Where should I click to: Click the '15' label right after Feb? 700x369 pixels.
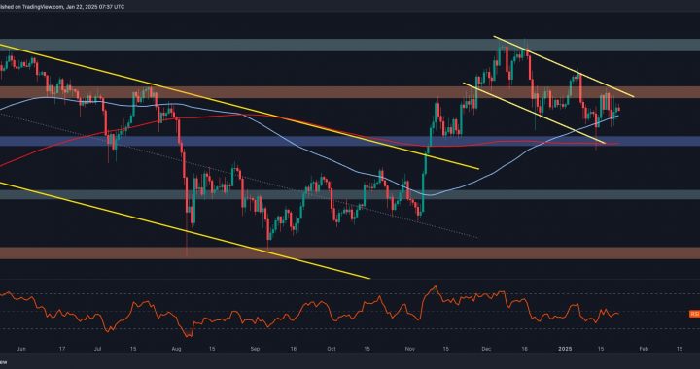tap(679, 348)
